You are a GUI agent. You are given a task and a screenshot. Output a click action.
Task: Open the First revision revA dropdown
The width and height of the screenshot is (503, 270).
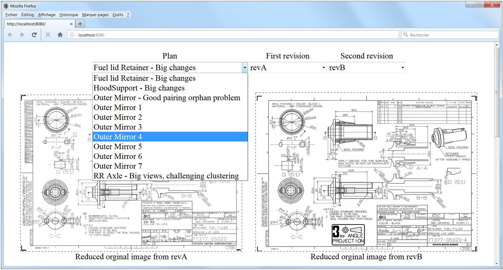point(287,67)
